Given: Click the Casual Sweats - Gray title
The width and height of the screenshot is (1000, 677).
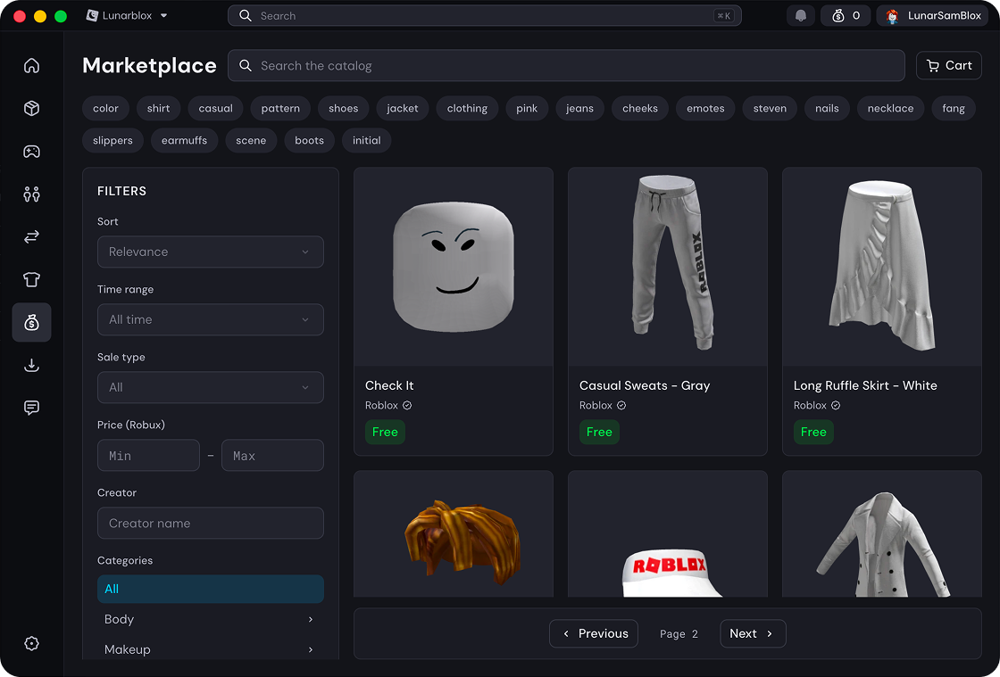Looking at the screenshot, I should point(644,385).
